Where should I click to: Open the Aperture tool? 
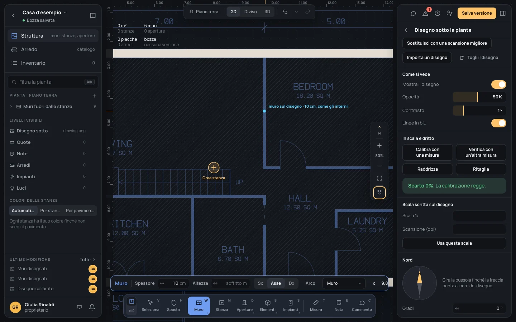(x=245, y=306)
